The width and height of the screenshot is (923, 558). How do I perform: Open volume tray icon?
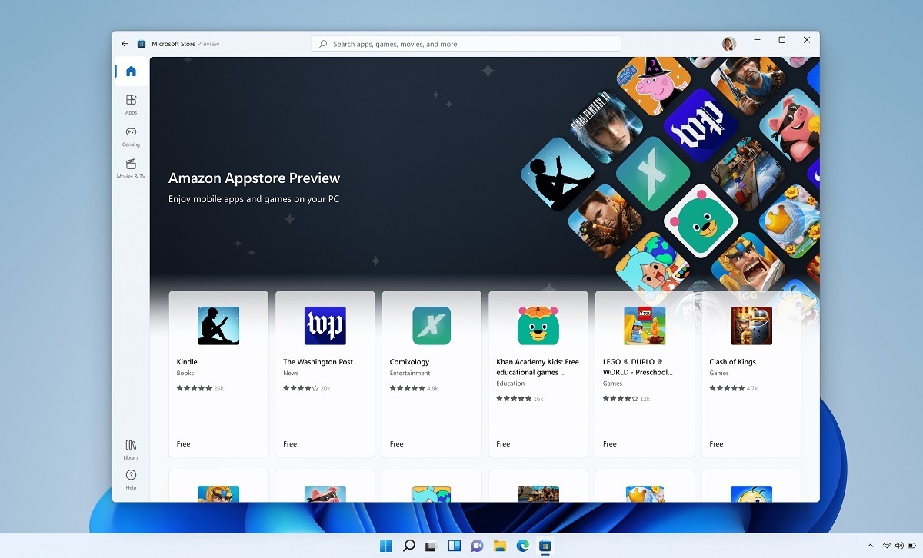[x=899, y=546]
